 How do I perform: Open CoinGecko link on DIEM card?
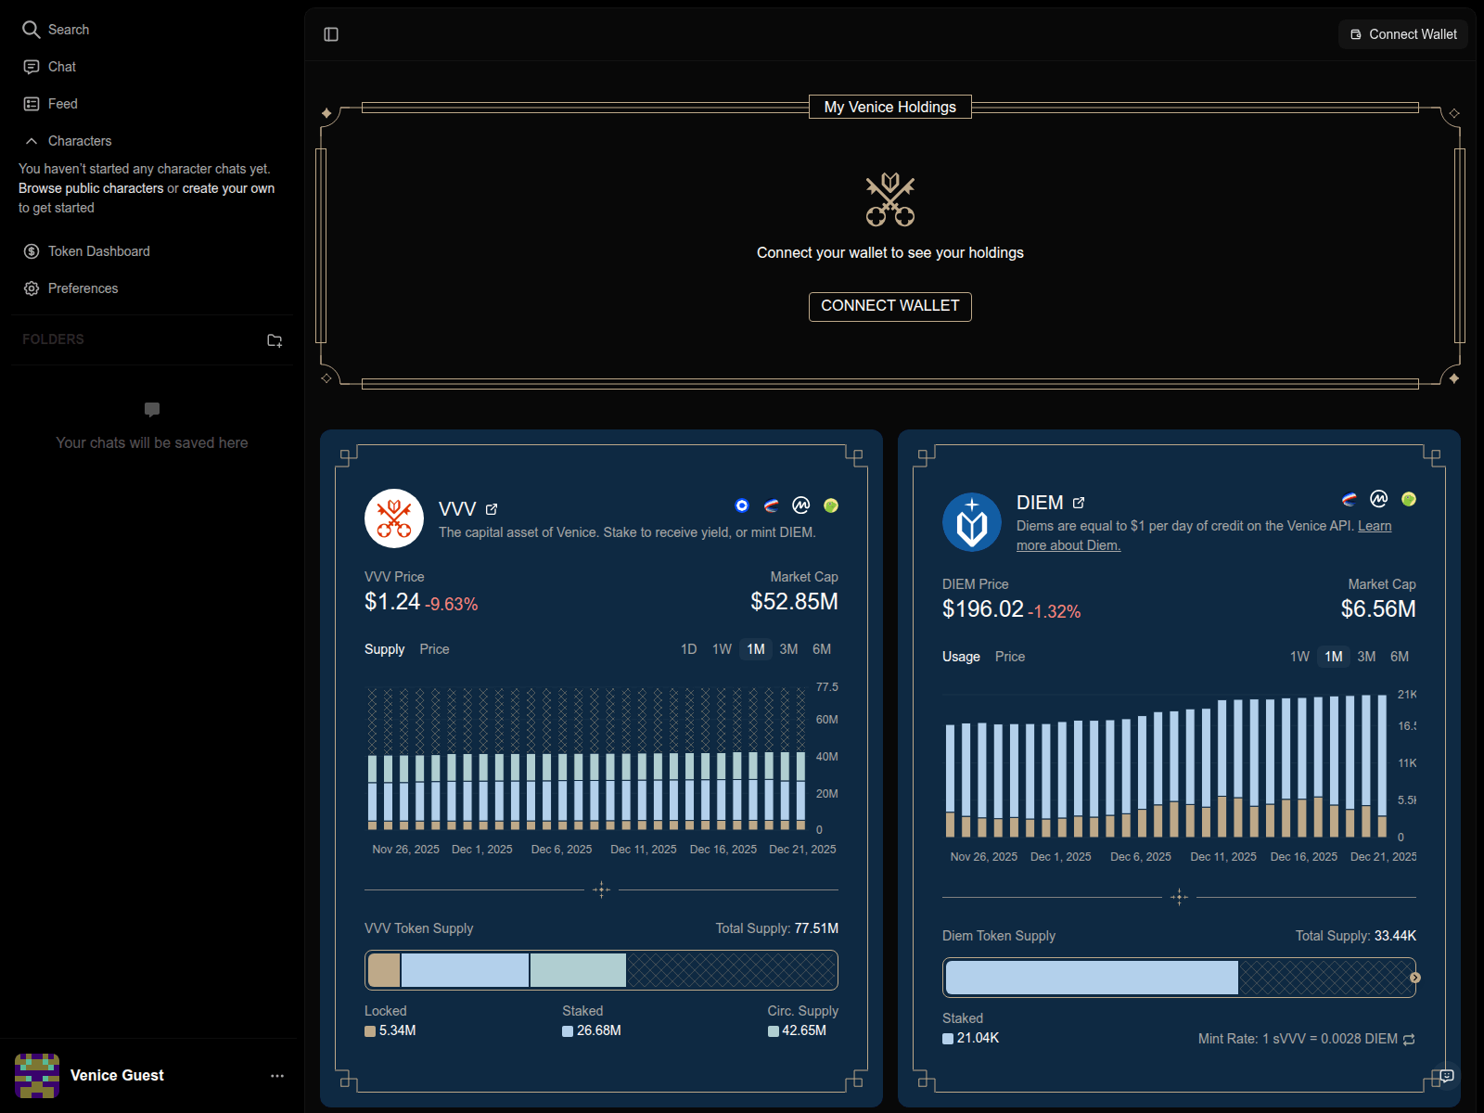point(1409,499)
